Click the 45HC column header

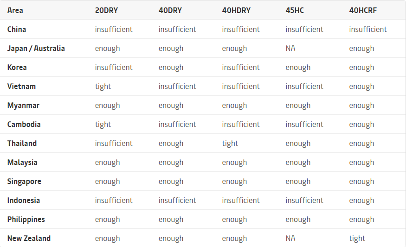(295, 10)
